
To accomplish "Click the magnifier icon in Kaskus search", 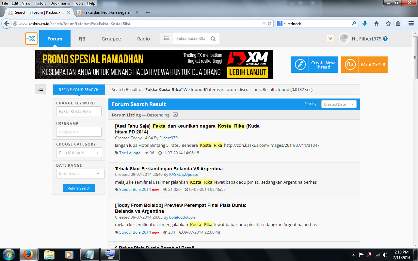I will (x=213, y=38).
